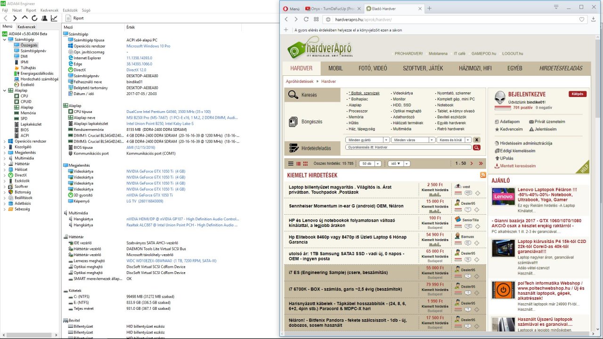Screen dimensions: 603x339
Task: Close the Eladó Hardver browser tab
Action: pyautogui.click(x=419, y=8)
